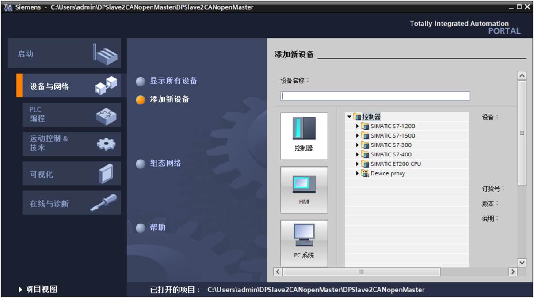Image resolution: width=534 pixels, height=298 pixels.
Task: Click the vertical scrollbar up arrow
Action: [522, 75]
